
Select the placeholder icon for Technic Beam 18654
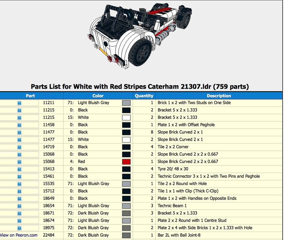[x=19, y=206]
